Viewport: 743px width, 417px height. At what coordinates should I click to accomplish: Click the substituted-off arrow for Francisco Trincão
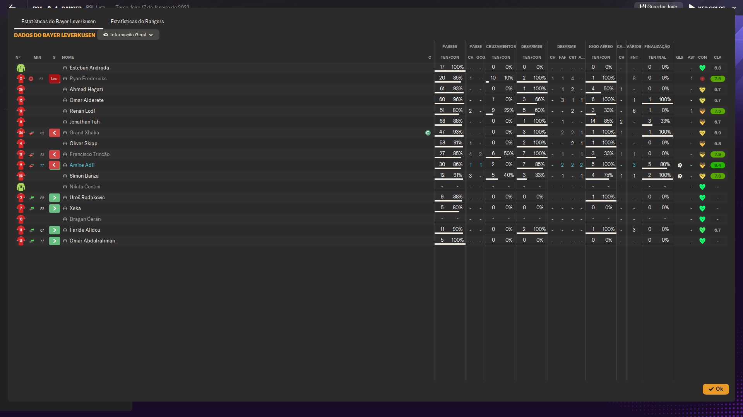pos(54,154)
